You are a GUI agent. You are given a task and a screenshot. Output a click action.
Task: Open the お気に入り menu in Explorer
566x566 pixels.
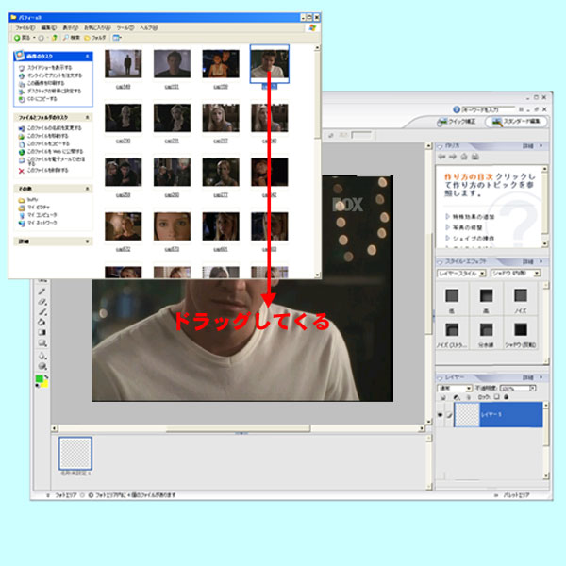tap(97, 27)
